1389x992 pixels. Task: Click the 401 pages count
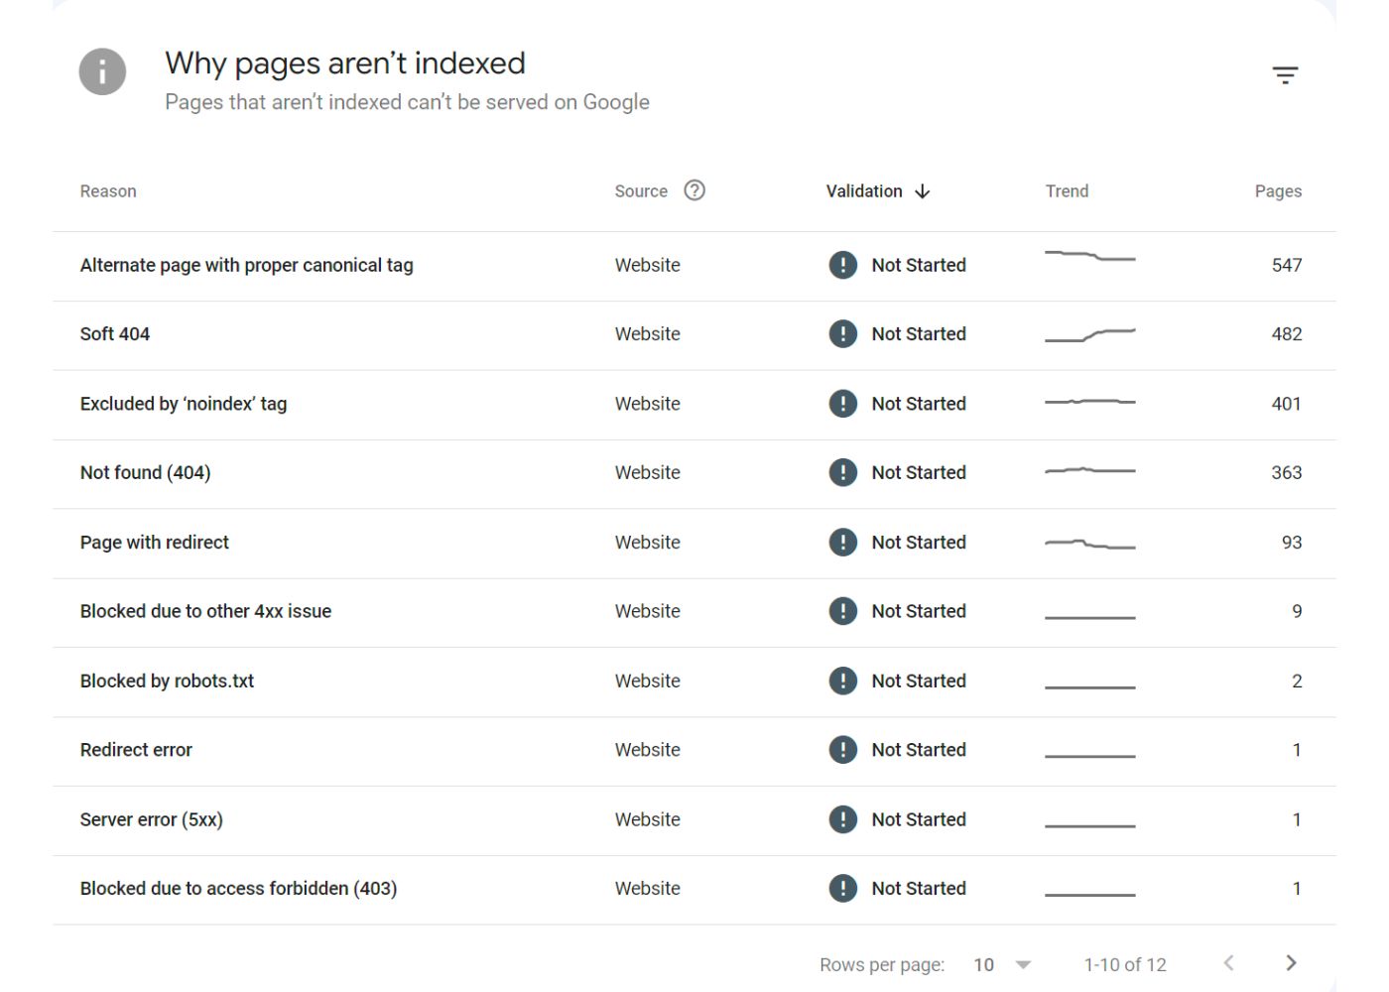pyautogui.click(x=1287, y=404)
